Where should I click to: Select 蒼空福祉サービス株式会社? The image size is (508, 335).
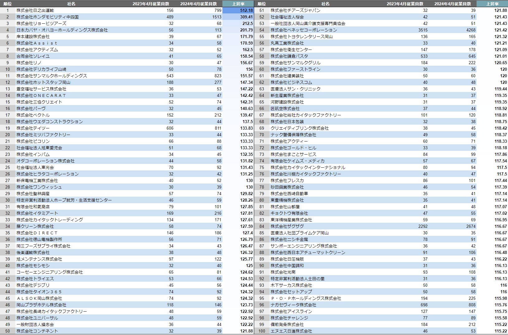pos(41,89)
